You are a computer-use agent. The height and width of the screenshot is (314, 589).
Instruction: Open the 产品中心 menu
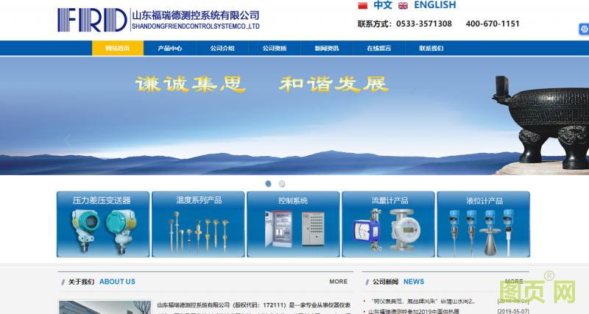(169, 49)
